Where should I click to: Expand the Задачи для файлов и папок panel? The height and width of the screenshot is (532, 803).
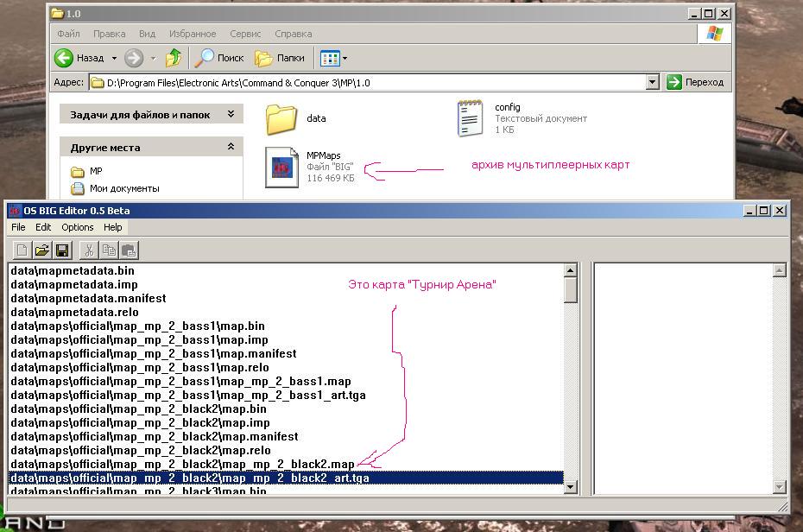pyautogui.click(x=231, y=114)
